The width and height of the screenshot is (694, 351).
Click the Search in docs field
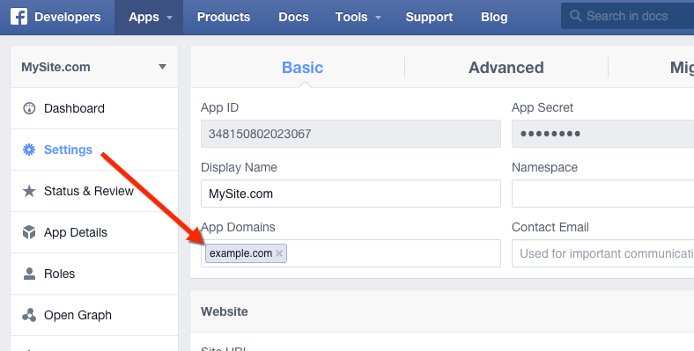[x=627, y=16]
